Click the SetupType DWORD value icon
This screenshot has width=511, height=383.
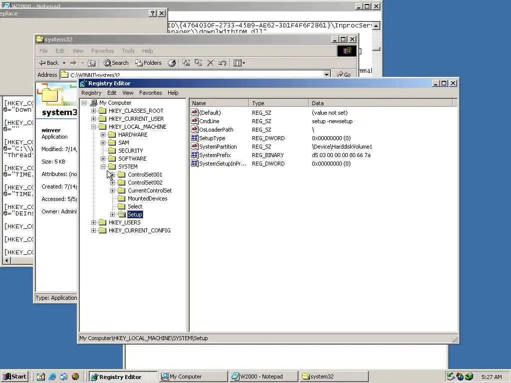click(195, 138)
